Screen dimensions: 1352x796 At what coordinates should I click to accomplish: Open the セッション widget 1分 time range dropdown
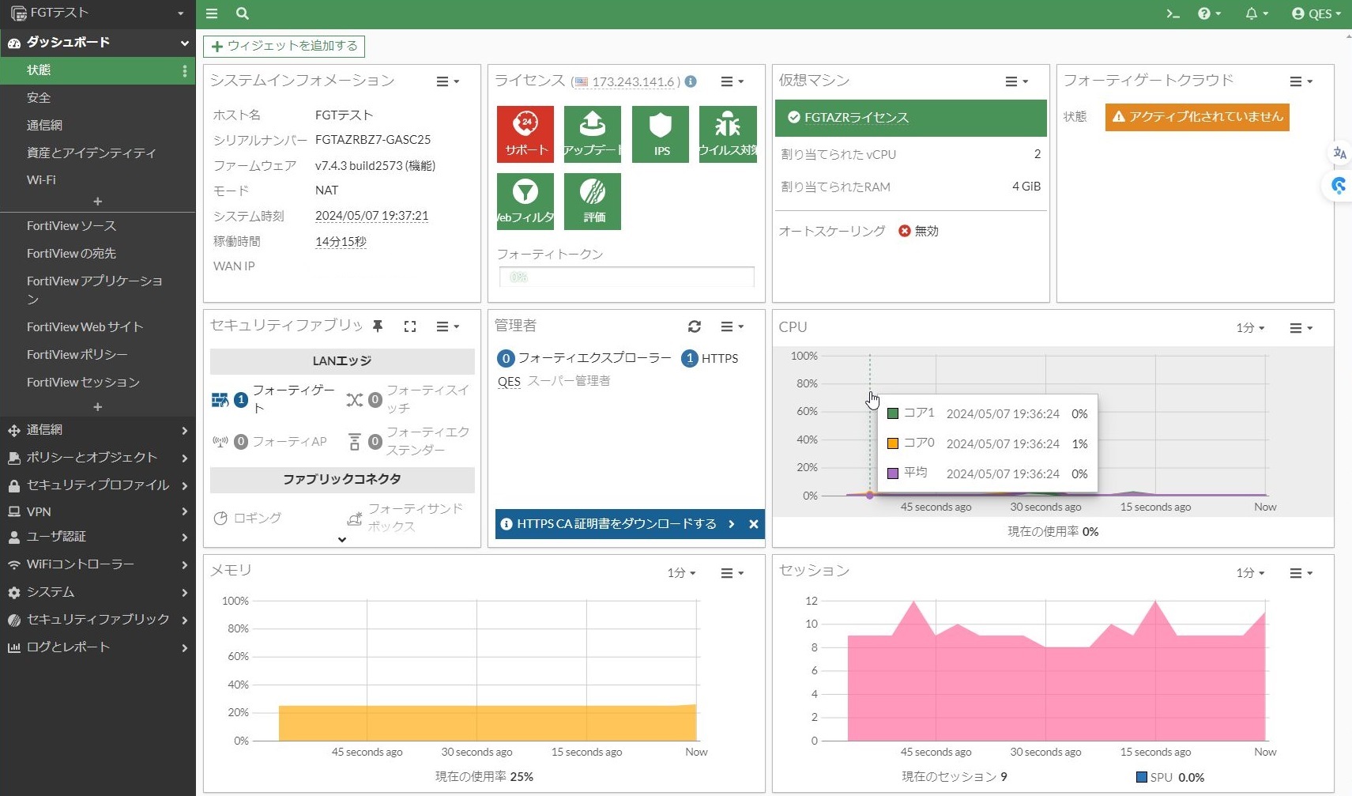[1250, 573]
